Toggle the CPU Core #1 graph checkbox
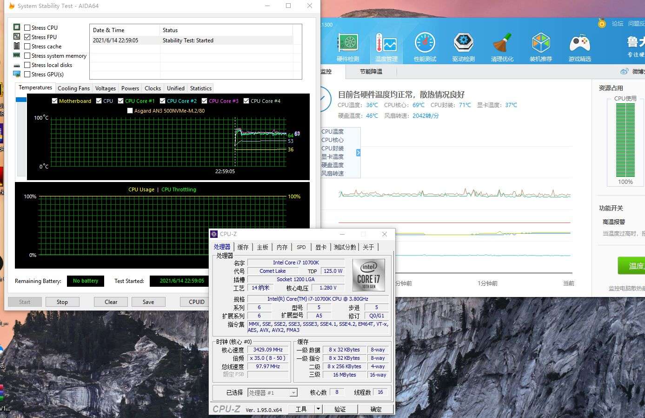The image size is (645, 418). 121,101
